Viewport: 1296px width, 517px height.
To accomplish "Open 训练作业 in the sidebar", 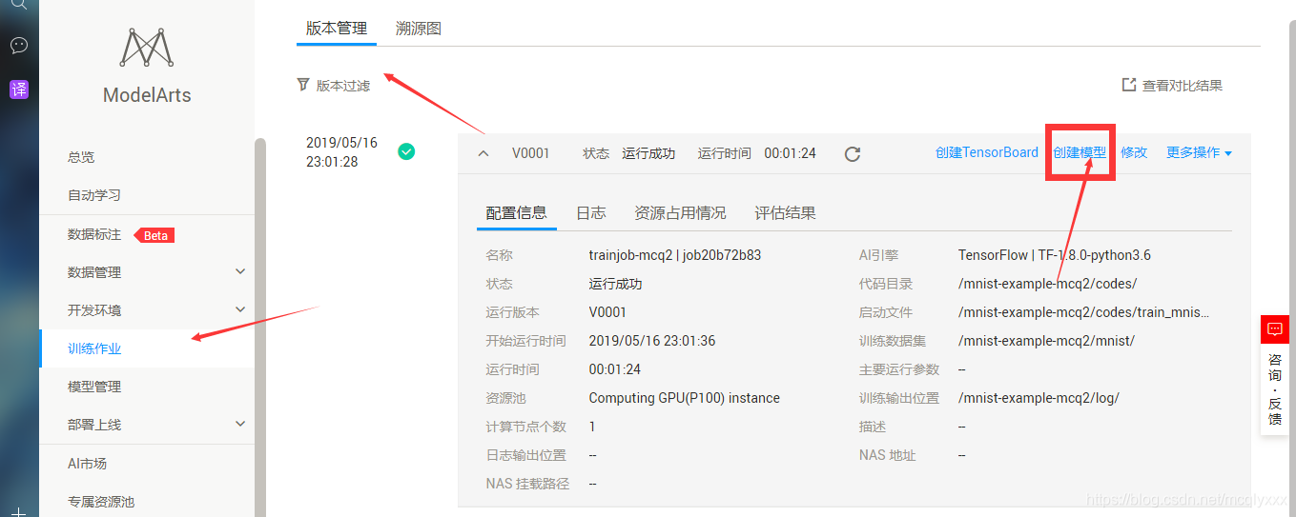I will coord(94,348).
